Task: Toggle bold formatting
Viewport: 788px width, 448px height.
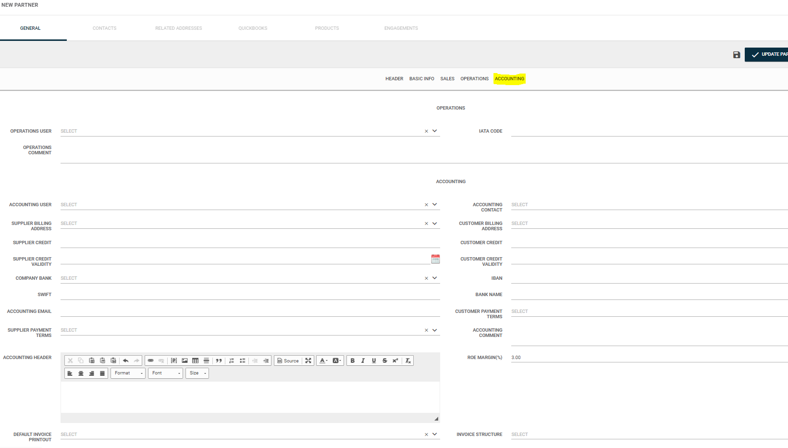Action: (x=352, y=361)
